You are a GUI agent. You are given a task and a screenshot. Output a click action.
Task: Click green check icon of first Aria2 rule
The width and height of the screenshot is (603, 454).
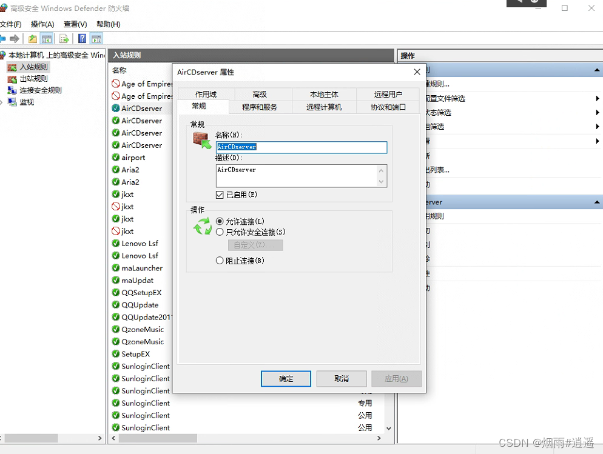click(x=116, y=169)
